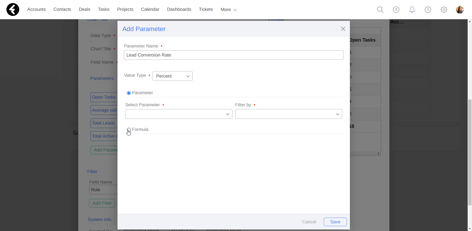Screen dimensions: 472x231
Task: Click the Total Active parameter chip
Action: 104,136
